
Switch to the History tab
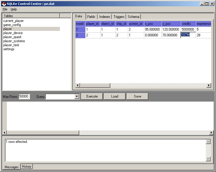tap(26, 167)
